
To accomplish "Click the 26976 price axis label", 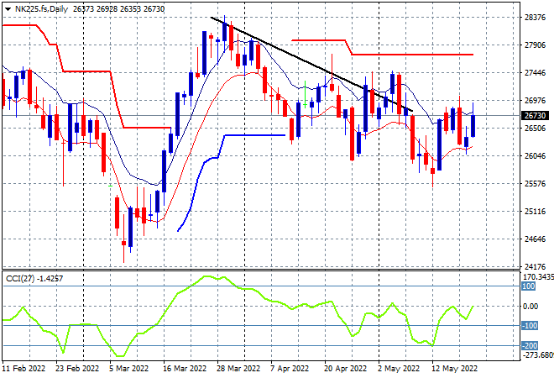I will click(x=535, y=101).
